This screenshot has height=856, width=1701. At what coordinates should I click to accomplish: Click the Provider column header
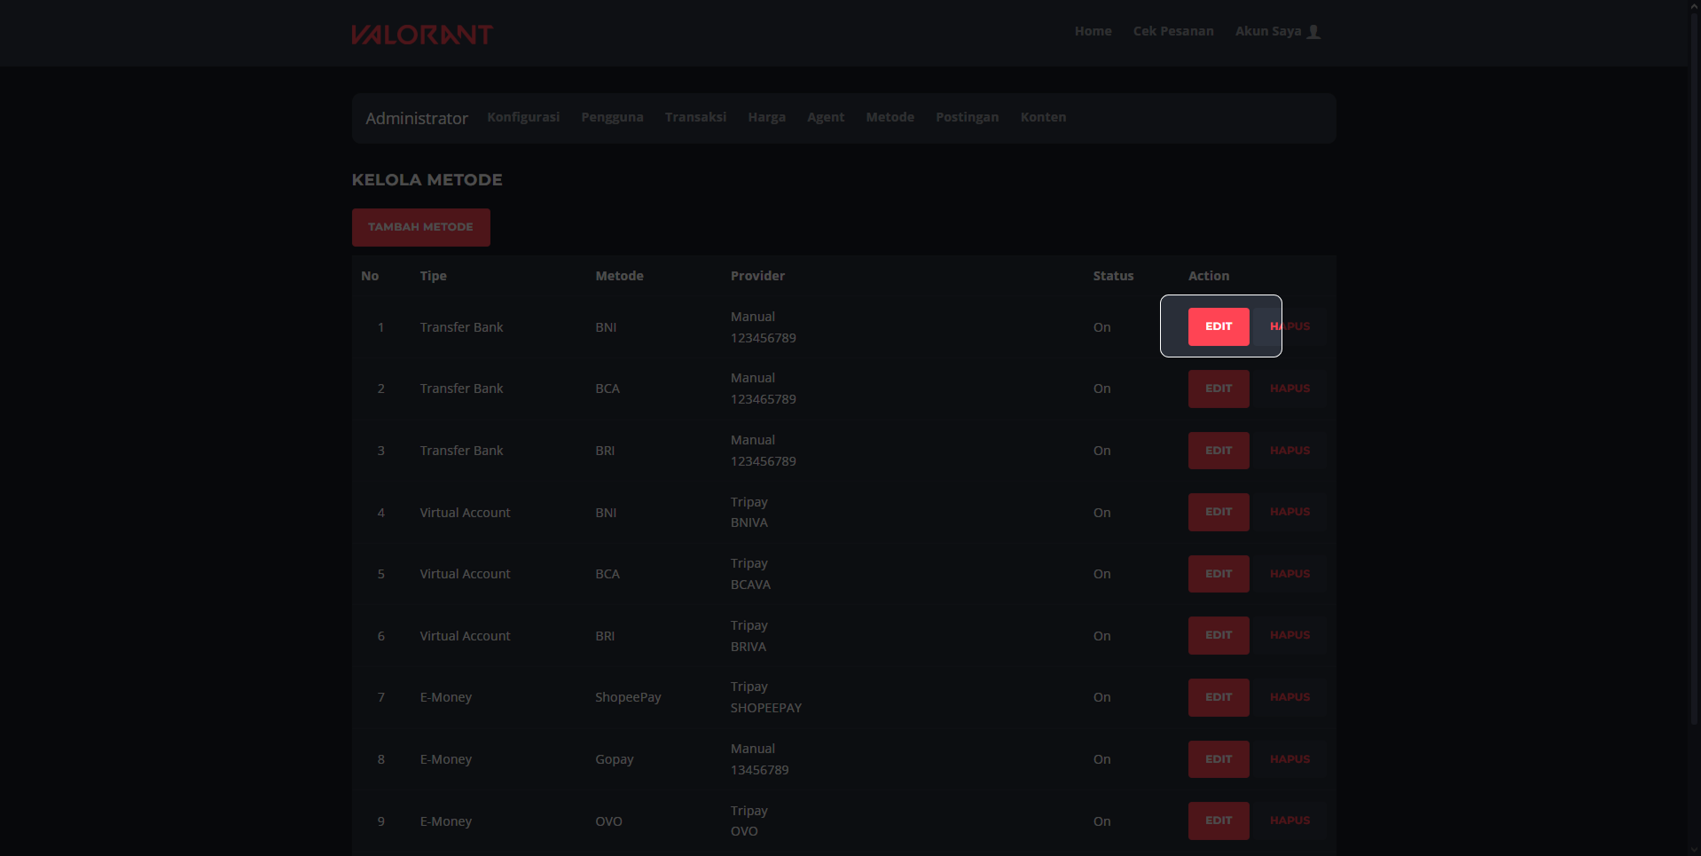pos(757,276)
